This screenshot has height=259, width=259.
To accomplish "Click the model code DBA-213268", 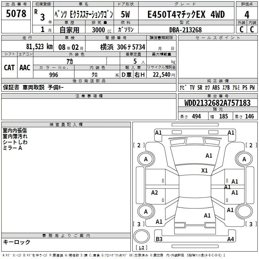I will click(x=185, y=30).
